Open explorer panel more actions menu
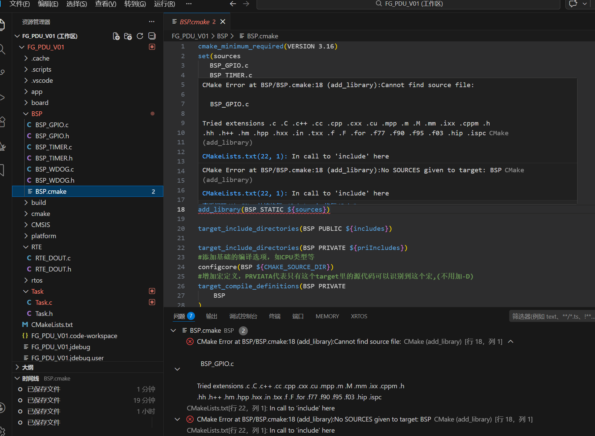Screen dimensions: 595x436 (152, 22)
